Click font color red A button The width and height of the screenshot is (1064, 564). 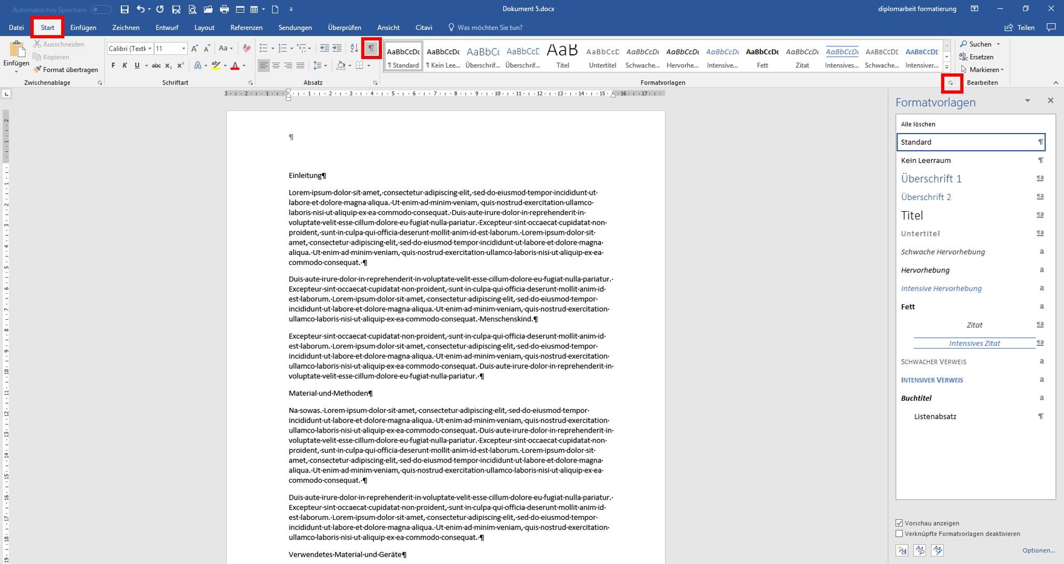click(x=235, y=65)
